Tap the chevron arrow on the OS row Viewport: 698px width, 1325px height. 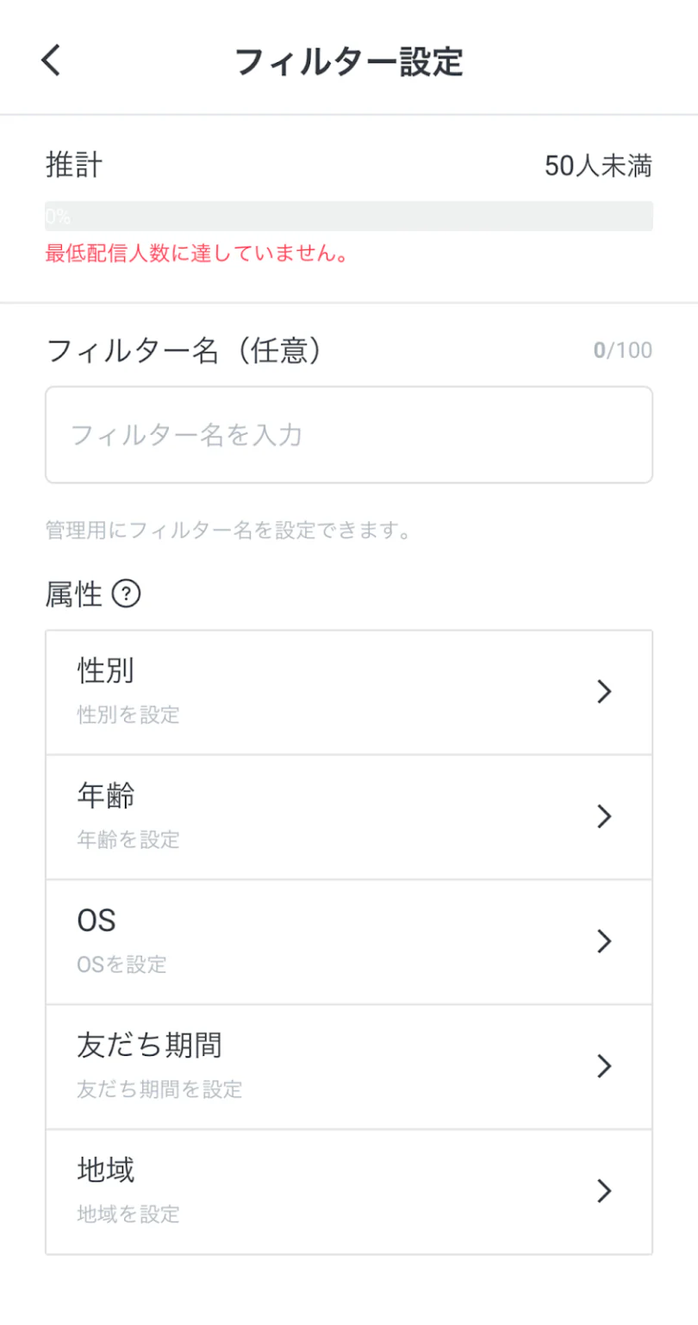[604, 941]
